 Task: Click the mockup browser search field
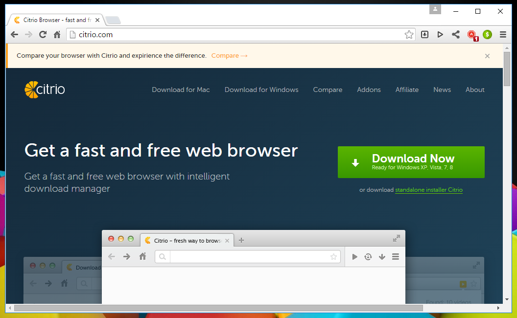pyautogui.click(x=248, y=257)
